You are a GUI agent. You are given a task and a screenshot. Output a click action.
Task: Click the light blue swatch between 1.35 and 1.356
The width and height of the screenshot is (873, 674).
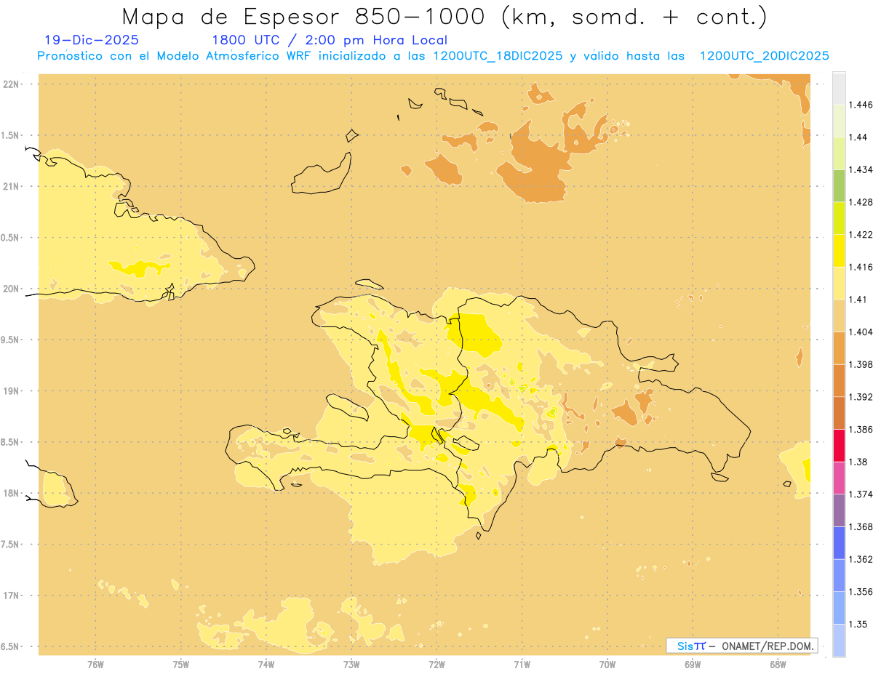pyautogui.click(x=839, y=608)
